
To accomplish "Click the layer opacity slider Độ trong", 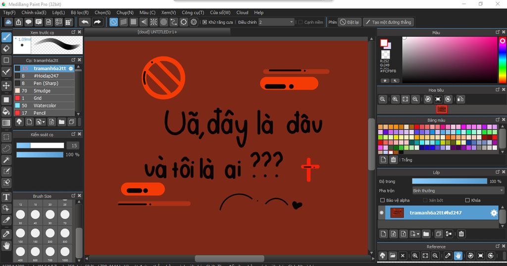I will pos(450,181).
